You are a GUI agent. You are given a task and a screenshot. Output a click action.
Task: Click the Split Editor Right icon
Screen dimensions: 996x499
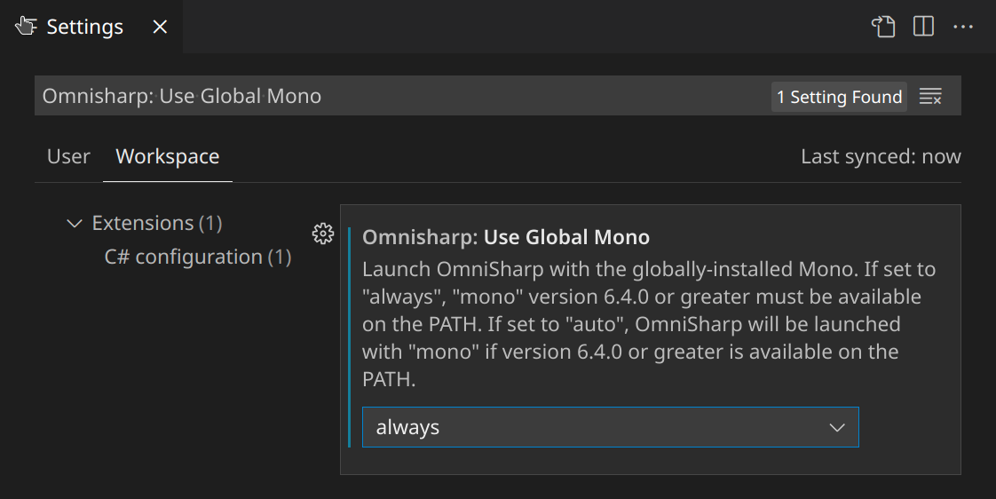[x=923, y=27]
